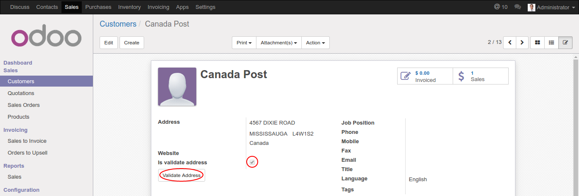Go back to Customers breadcrumb

pyautogui.click(x=118, y=24)
